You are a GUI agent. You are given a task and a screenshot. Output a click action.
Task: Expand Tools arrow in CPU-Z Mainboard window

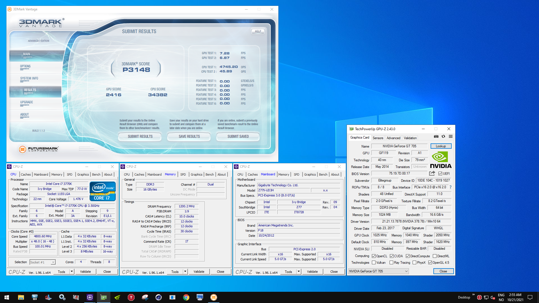(299, 272)
